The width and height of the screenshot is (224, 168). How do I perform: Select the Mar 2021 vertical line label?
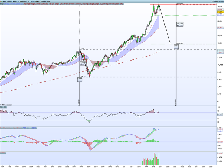(176, 103)
